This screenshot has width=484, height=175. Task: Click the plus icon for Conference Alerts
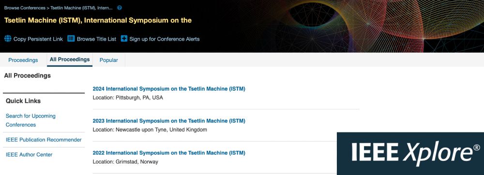pyautogui.click(x=124, y=39)
